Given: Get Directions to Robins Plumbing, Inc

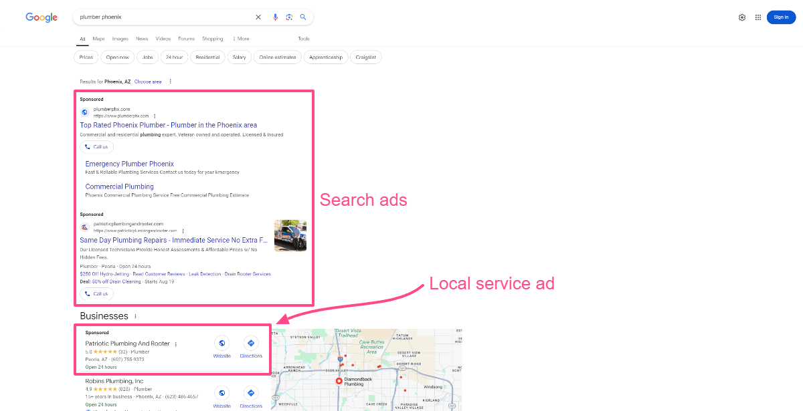Looking at the screenshot, I should tap(251, 397).
